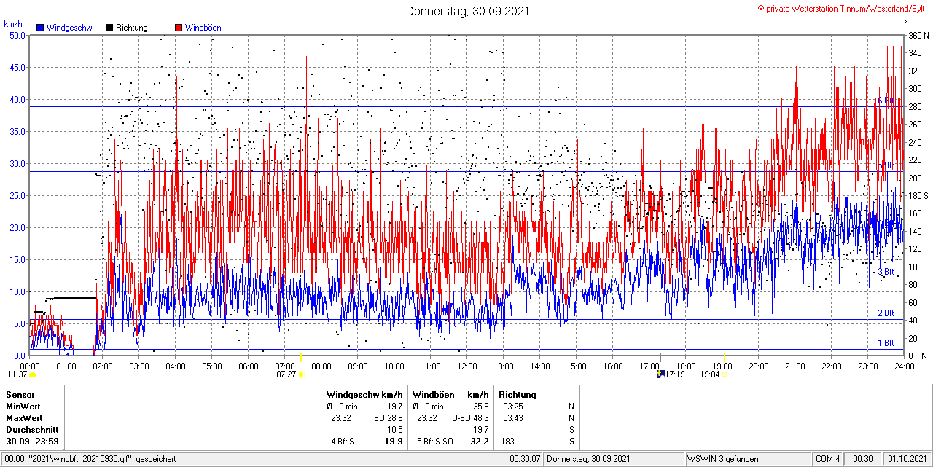Click the 06:00 time axis label

point(249,366)
